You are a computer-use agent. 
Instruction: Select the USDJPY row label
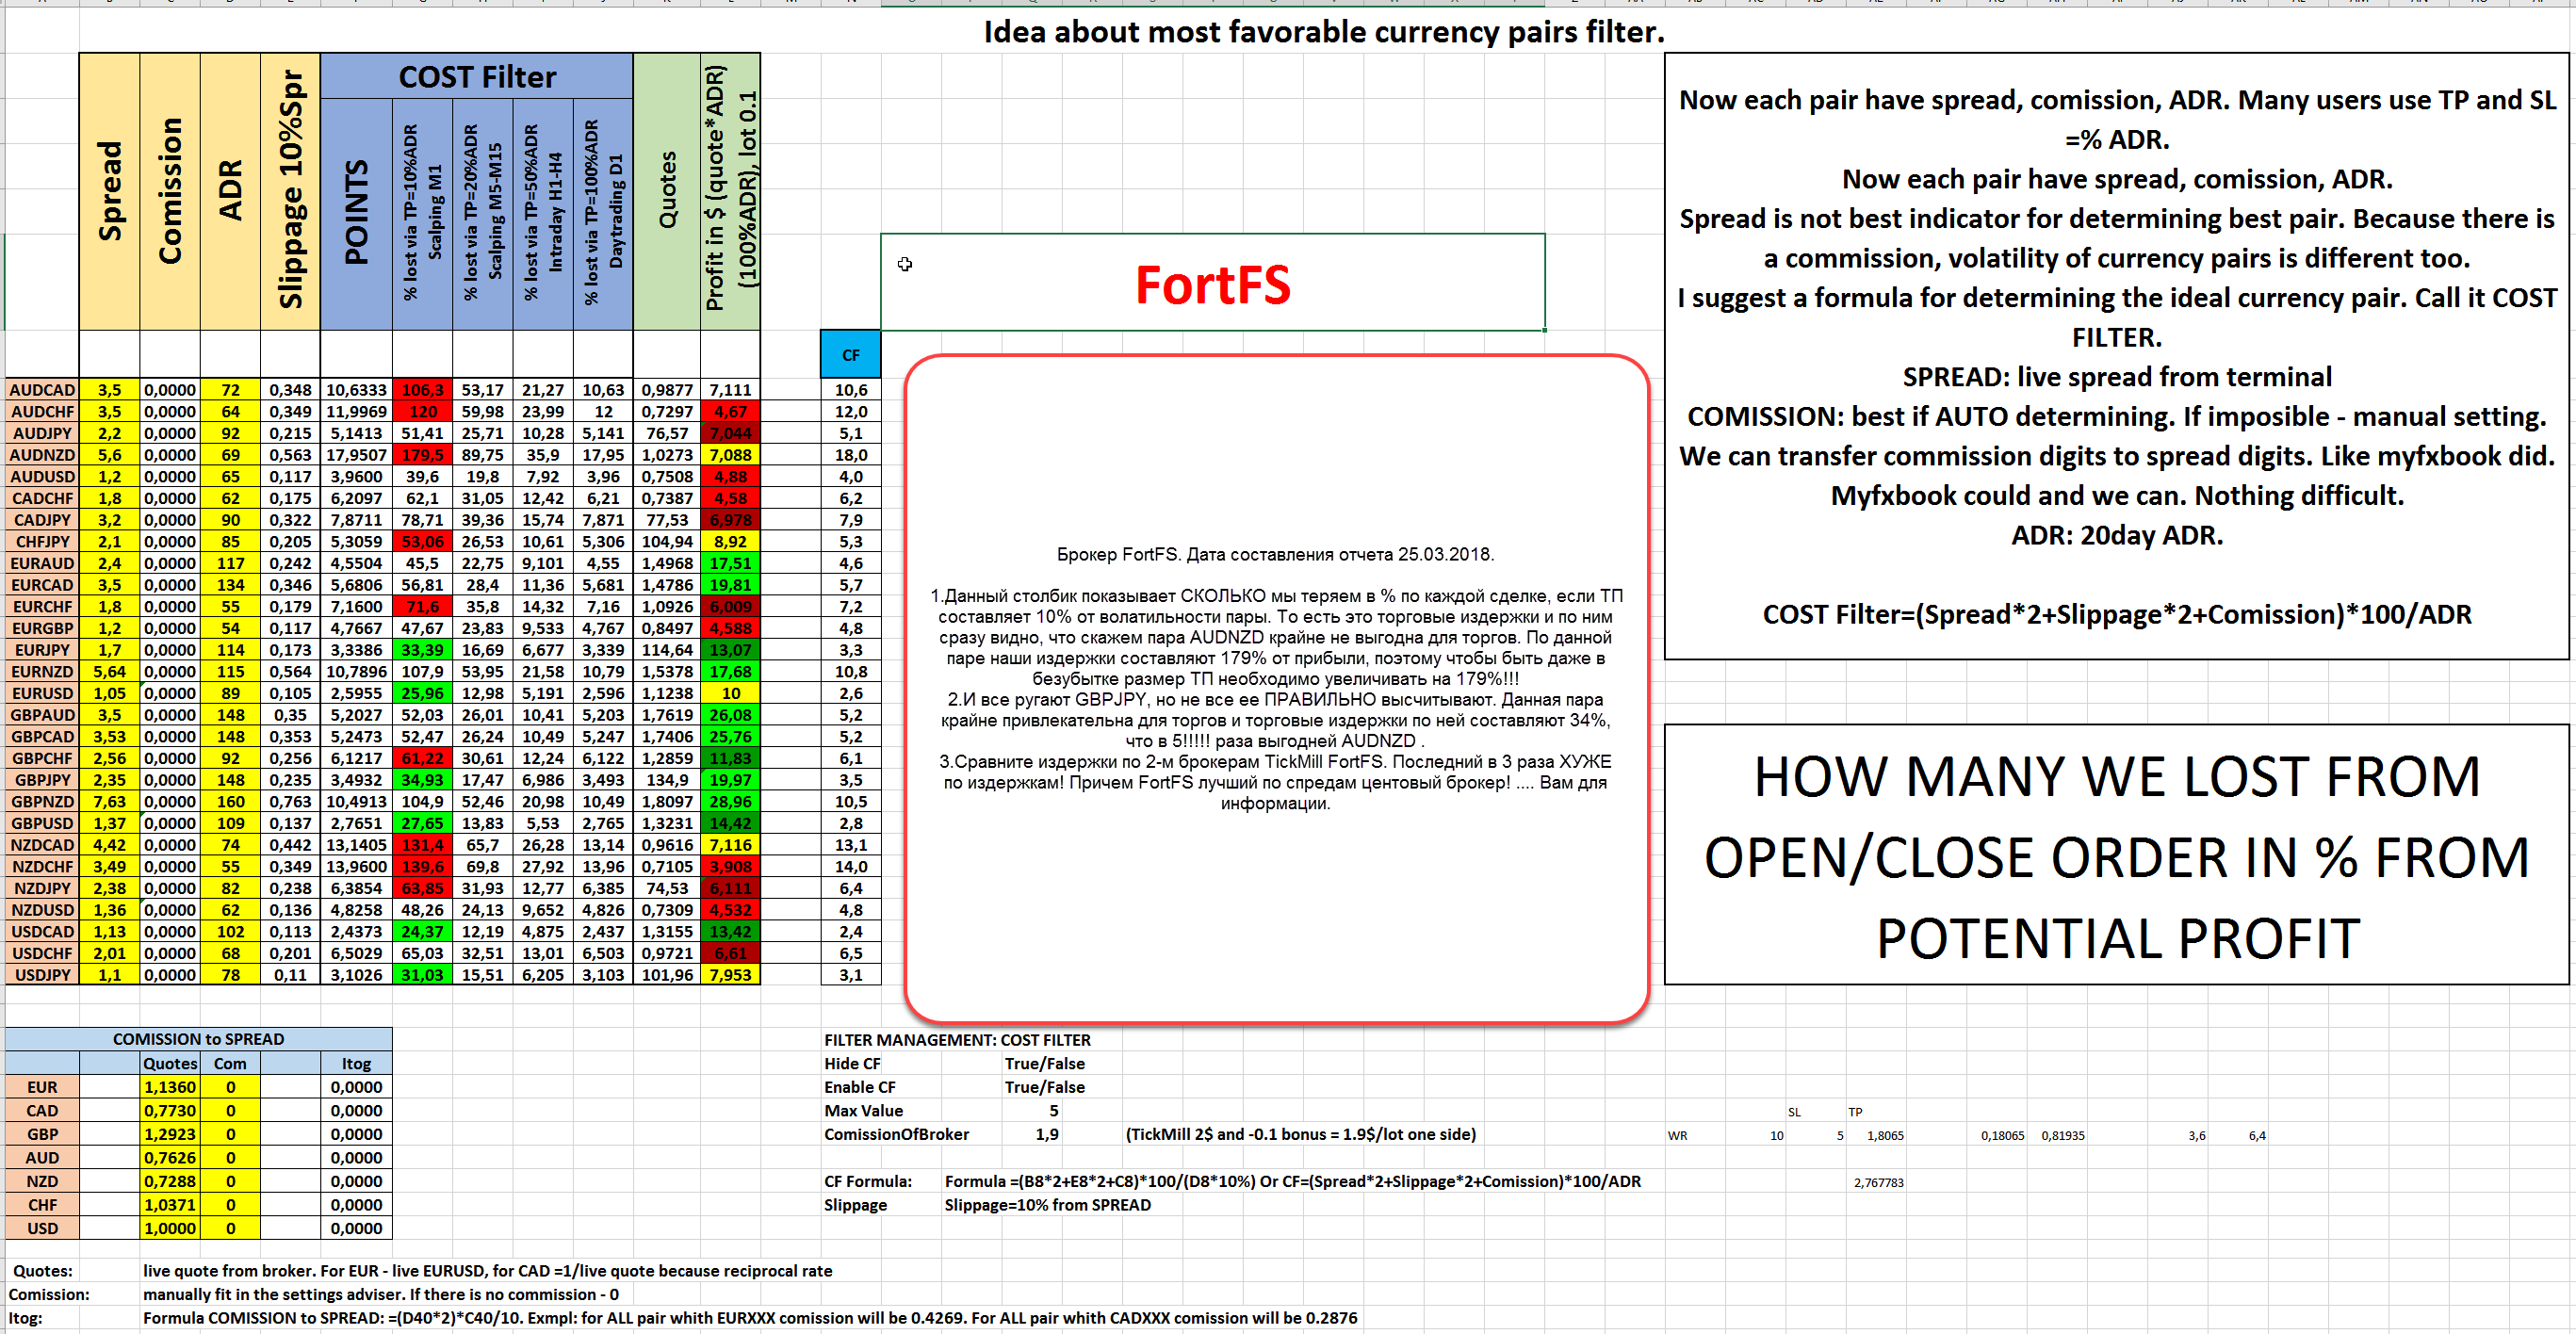point(42,975)
